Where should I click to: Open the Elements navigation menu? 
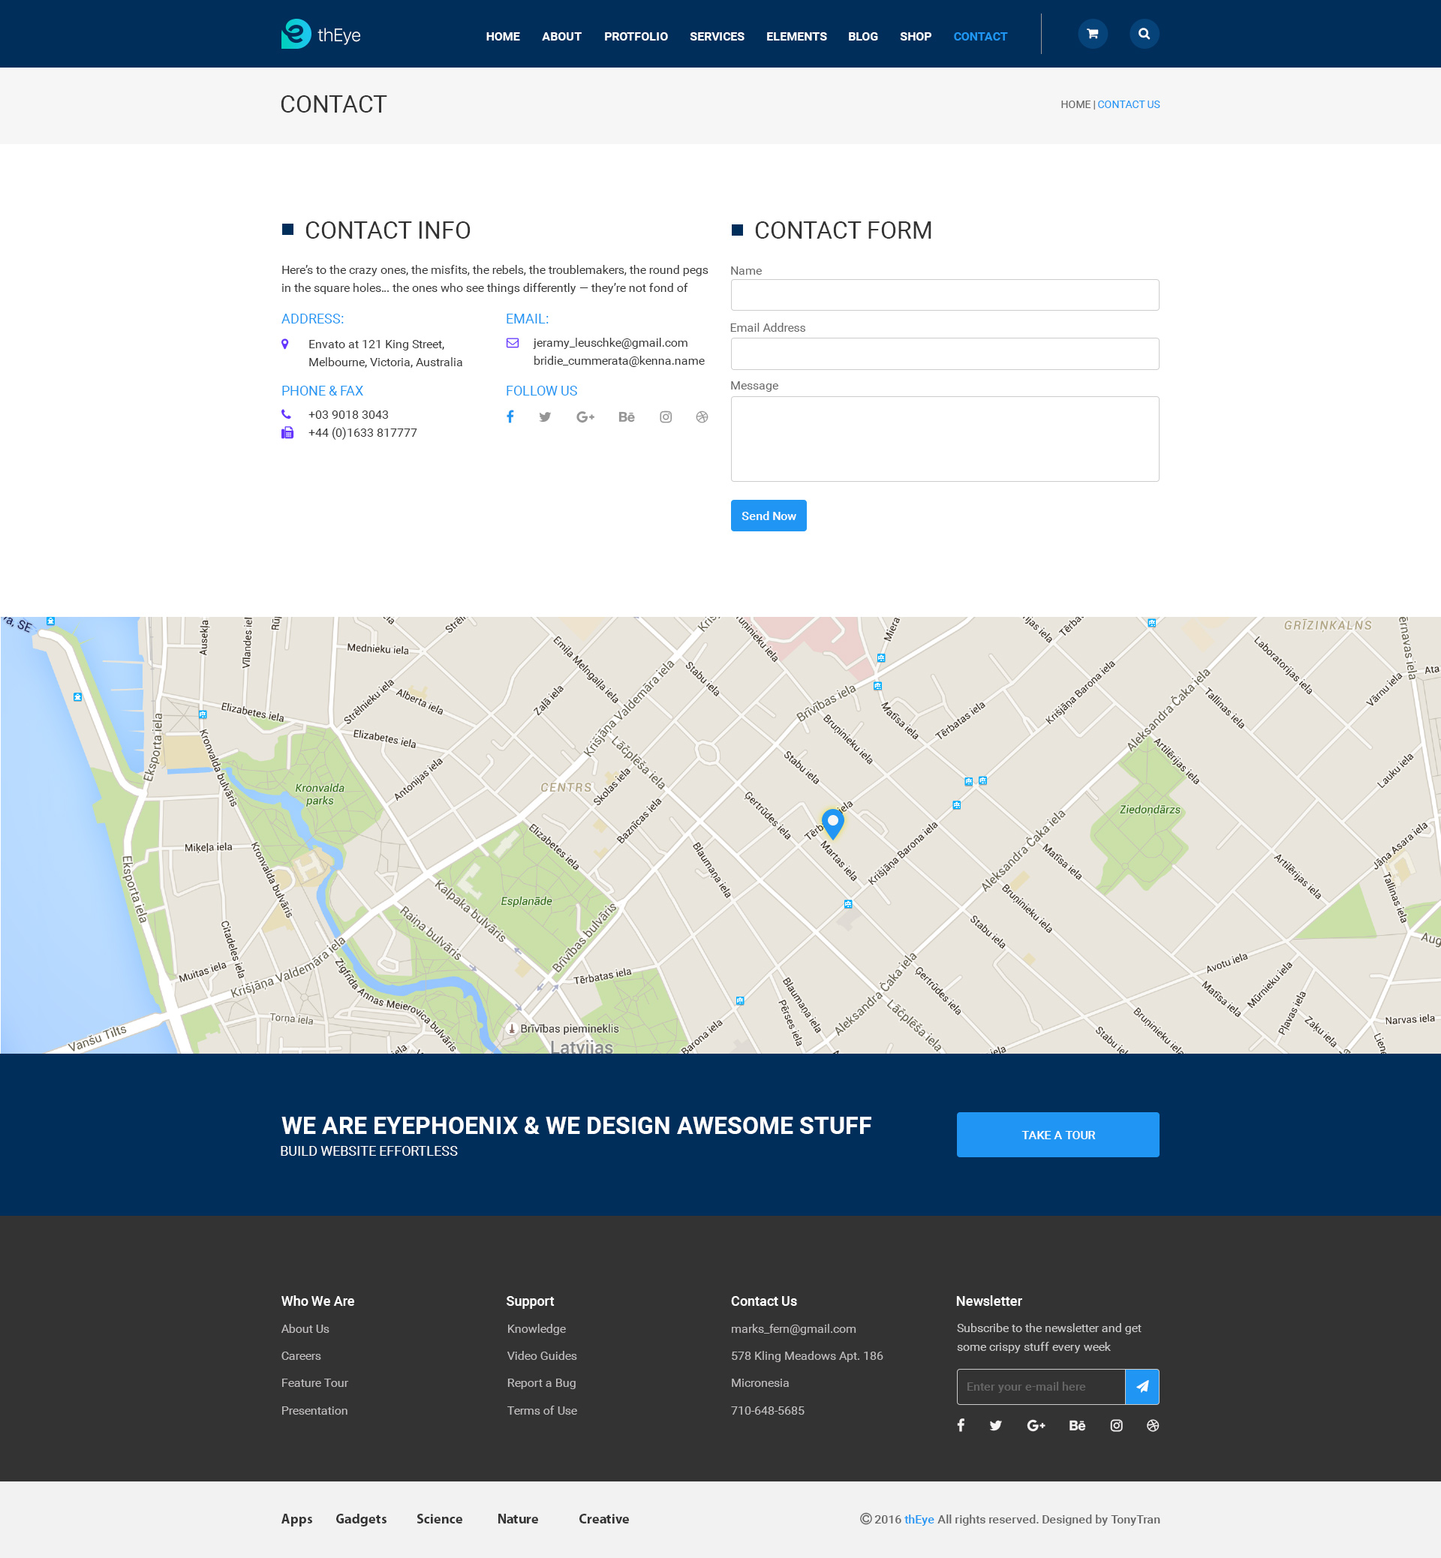coord(796,37)
